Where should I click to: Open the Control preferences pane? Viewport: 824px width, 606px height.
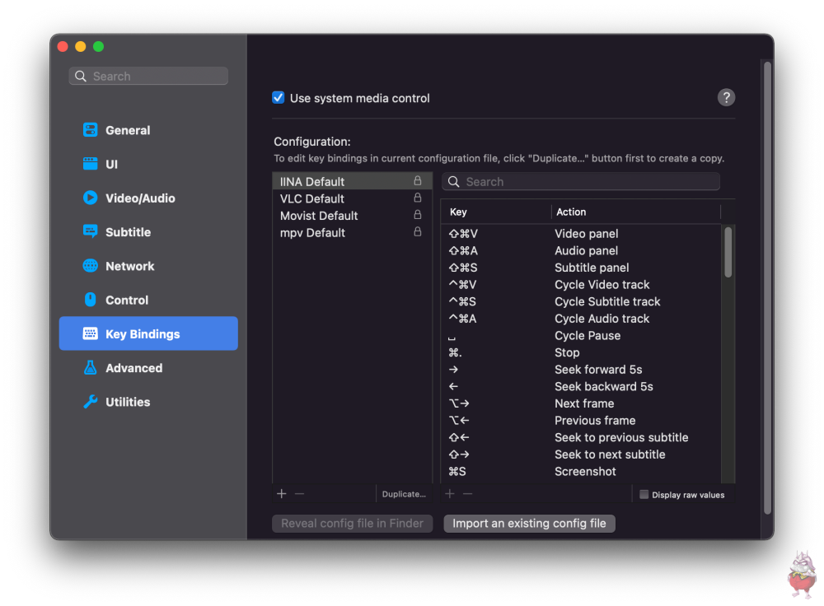[x=148, y=300]
